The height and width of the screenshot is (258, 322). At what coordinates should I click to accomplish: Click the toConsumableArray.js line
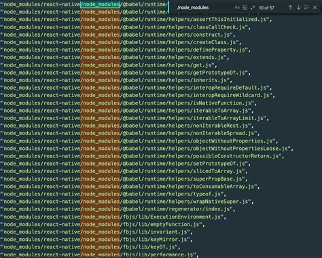(130, 187)
